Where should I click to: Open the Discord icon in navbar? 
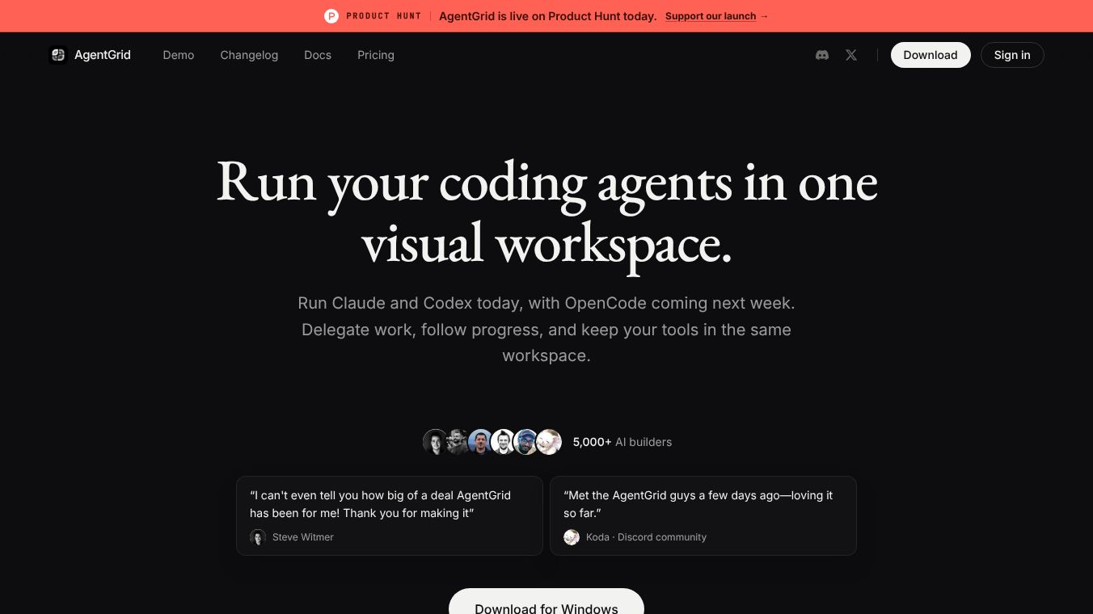point(822,55)
